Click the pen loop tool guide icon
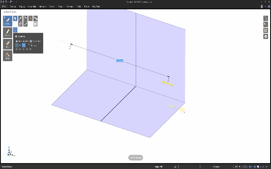Viewport: 271px width, 169px height. click(x=20, y=24)
